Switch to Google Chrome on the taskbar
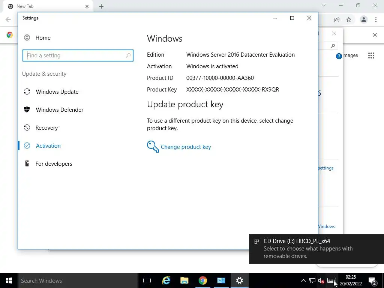This screenshot has width=384, height=288. click(x=203, y=280)
